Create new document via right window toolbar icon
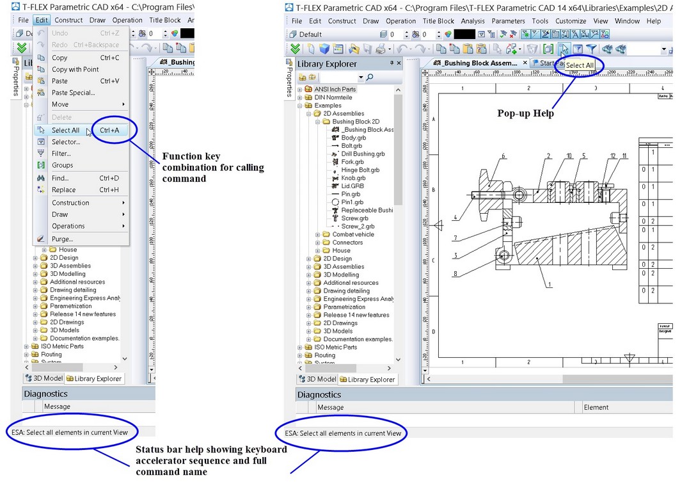 [311, 49]
